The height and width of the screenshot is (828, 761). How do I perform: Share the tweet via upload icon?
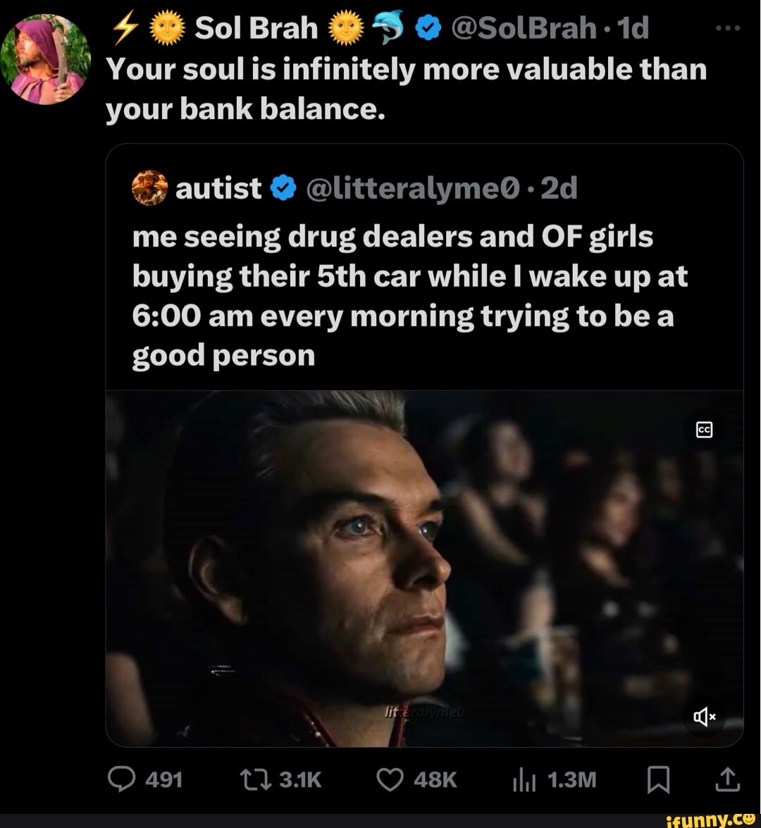pos(727,779)
